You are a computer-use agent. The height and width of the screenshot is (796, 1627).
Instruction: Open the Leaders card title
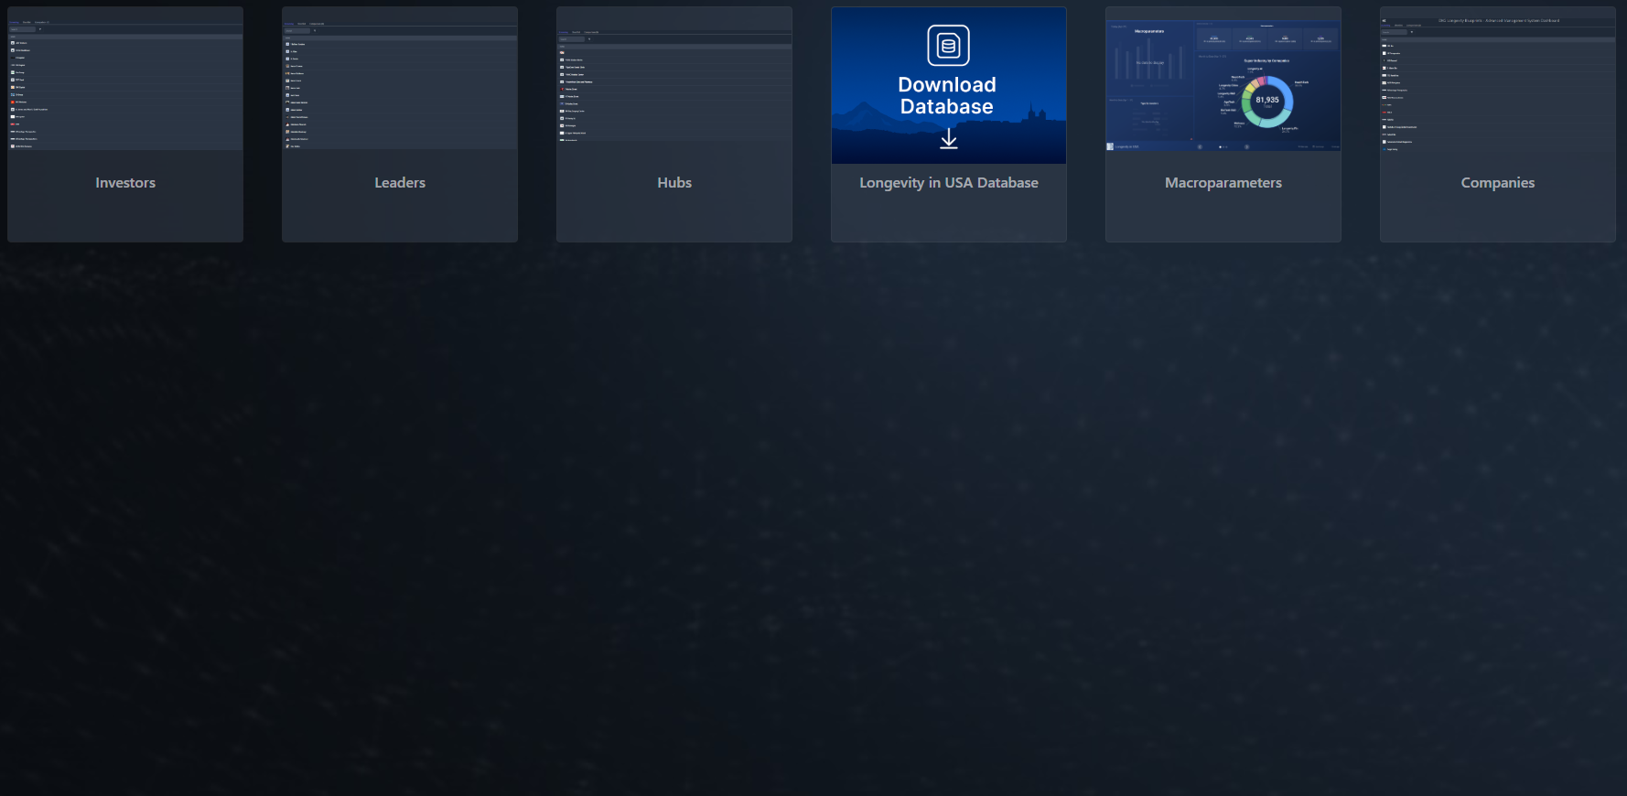[400, 183]
